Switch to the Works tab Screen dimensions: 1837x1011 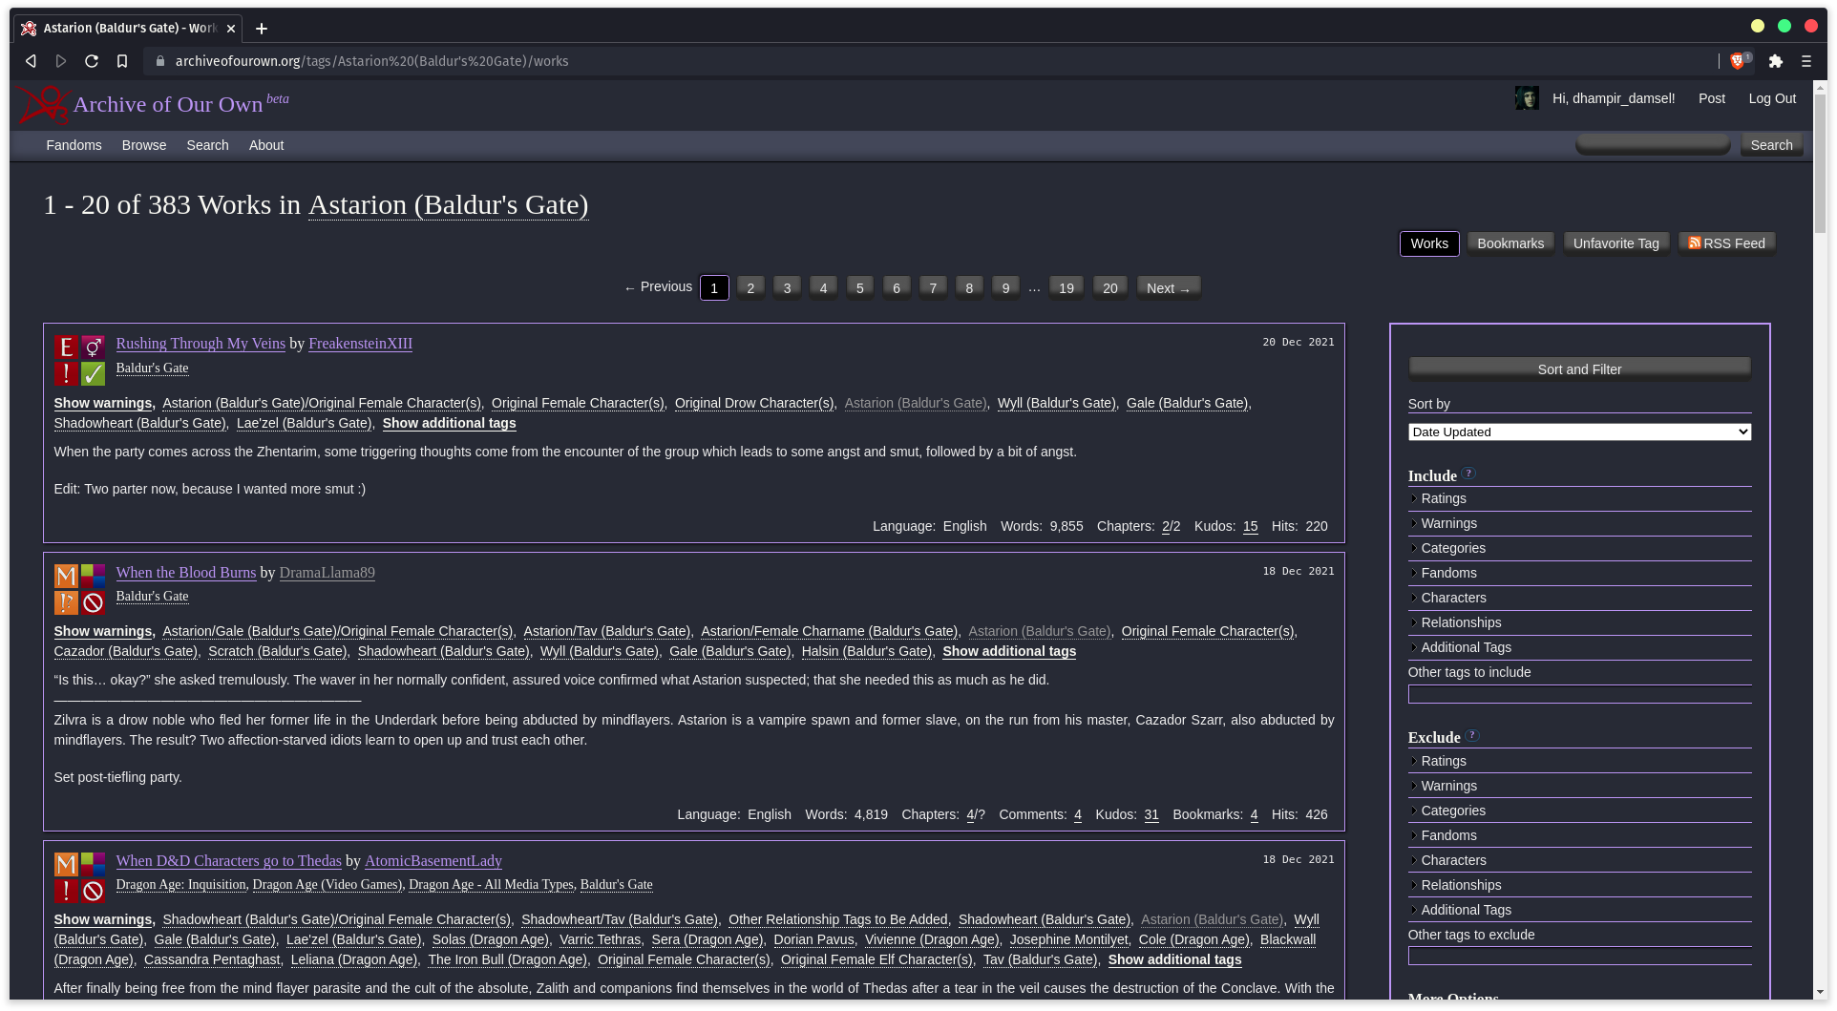(x=1429, y=243)
